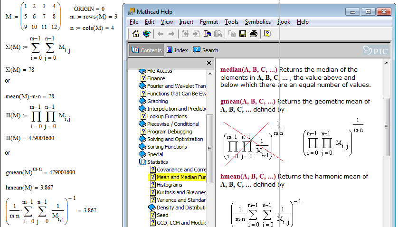Expand the Piecewise / Conditional book
Viewport: 398px width, 227px height.
[169, 124]
